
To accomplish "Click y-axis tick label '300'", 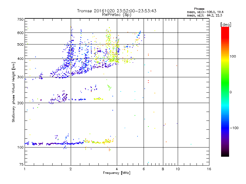I will [20, 77].
